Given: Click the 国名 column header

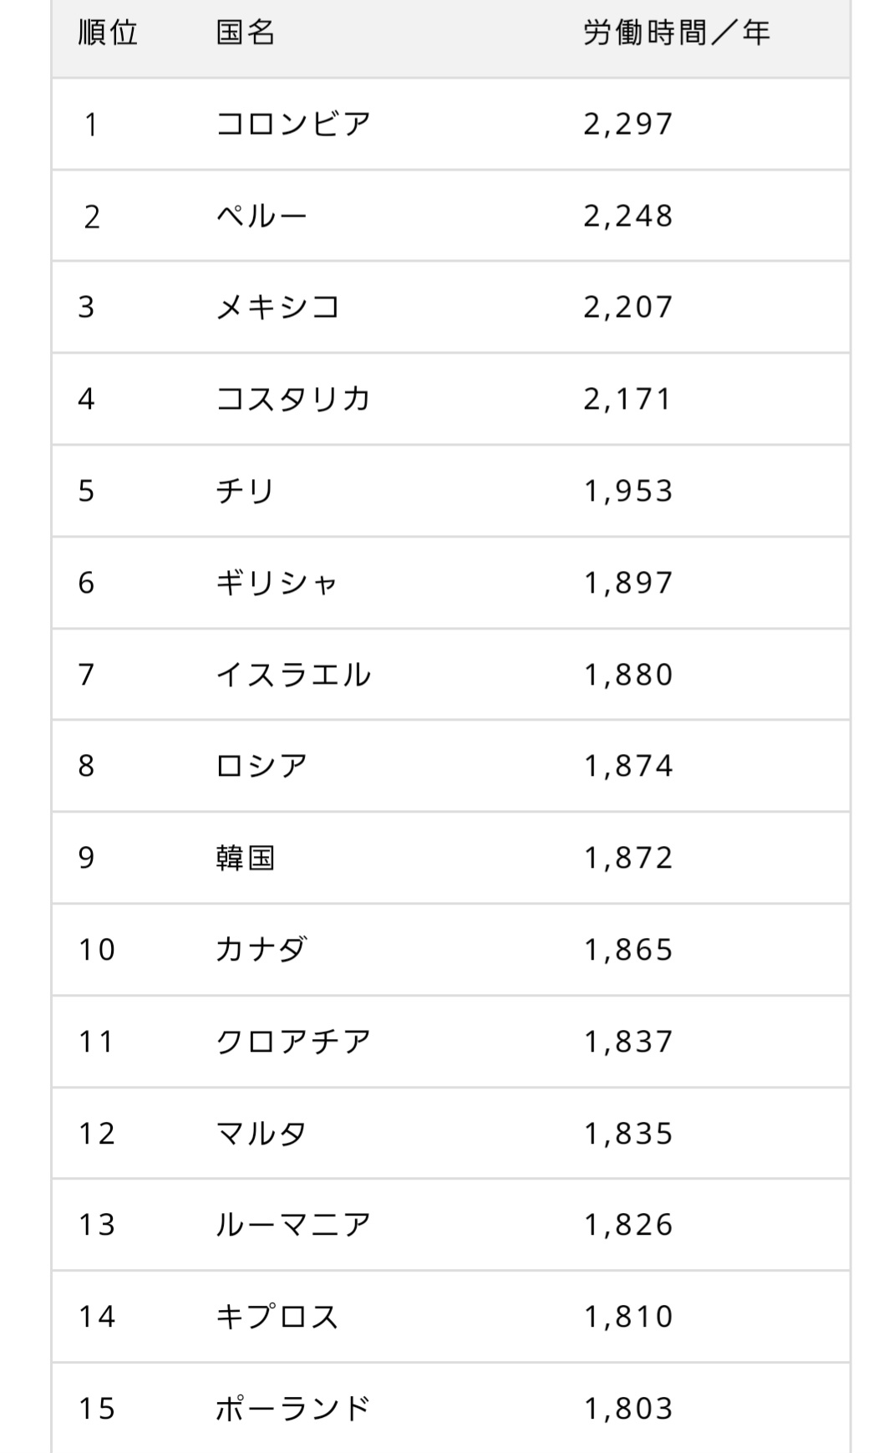Looking at the screenshot, I should [x=246, y=33].
